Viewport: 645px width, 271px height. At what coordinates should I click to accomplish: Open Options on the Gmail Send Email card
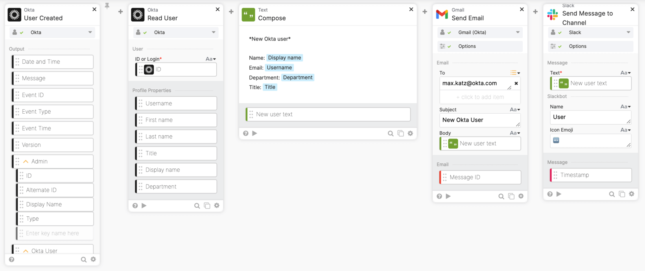[x=480, y=46]
